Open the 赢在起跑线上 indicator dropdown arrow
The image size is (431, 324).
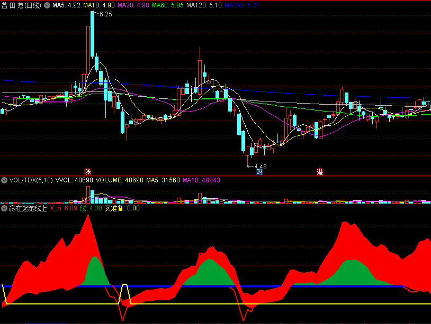click(4, 208)
